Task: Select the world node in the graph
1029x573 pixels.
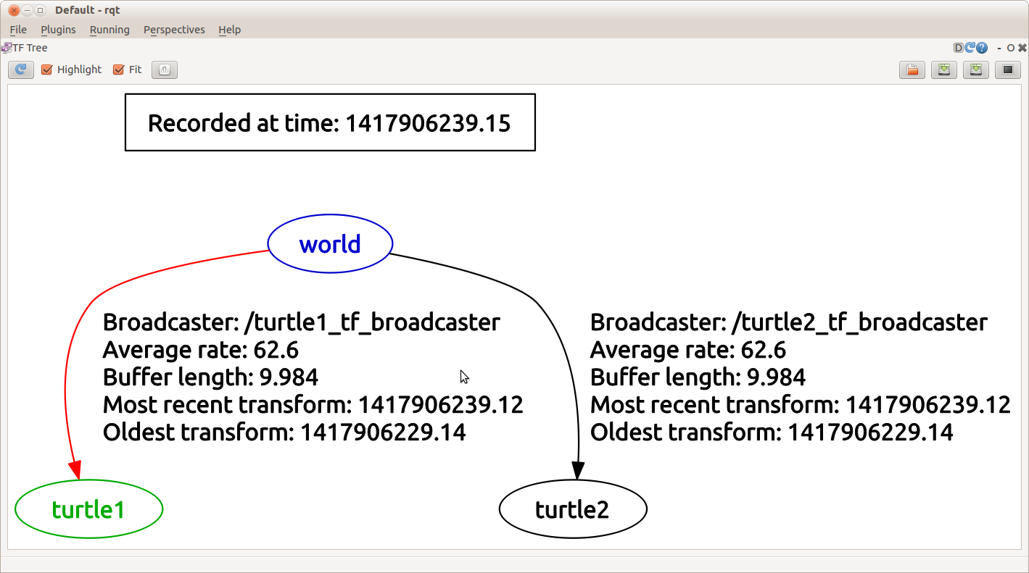Action: tap(330, 244)
